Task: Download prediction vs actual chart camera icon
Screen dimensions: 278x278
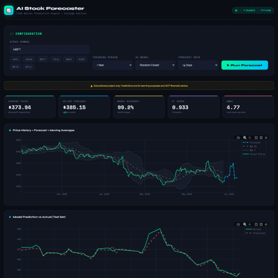Action: pos(238,224)
